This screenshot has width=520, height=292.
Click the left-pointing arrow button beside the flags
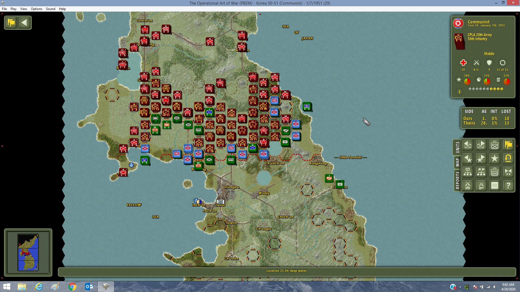pos(24,23)
